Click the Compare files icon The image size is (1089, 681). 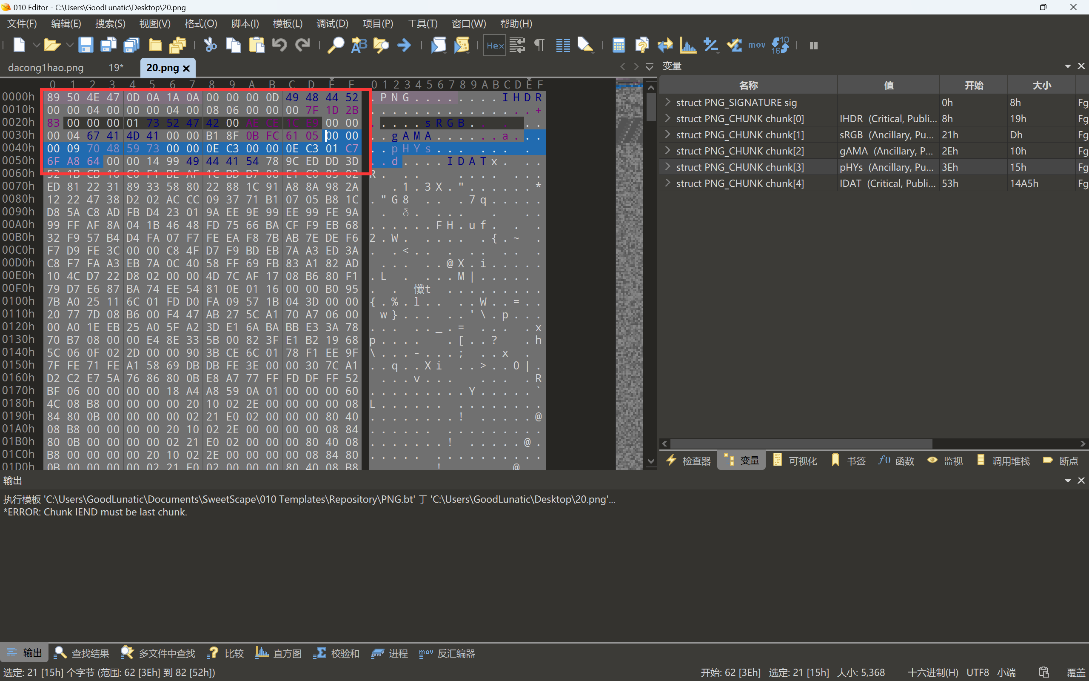(x=642, y=45)
